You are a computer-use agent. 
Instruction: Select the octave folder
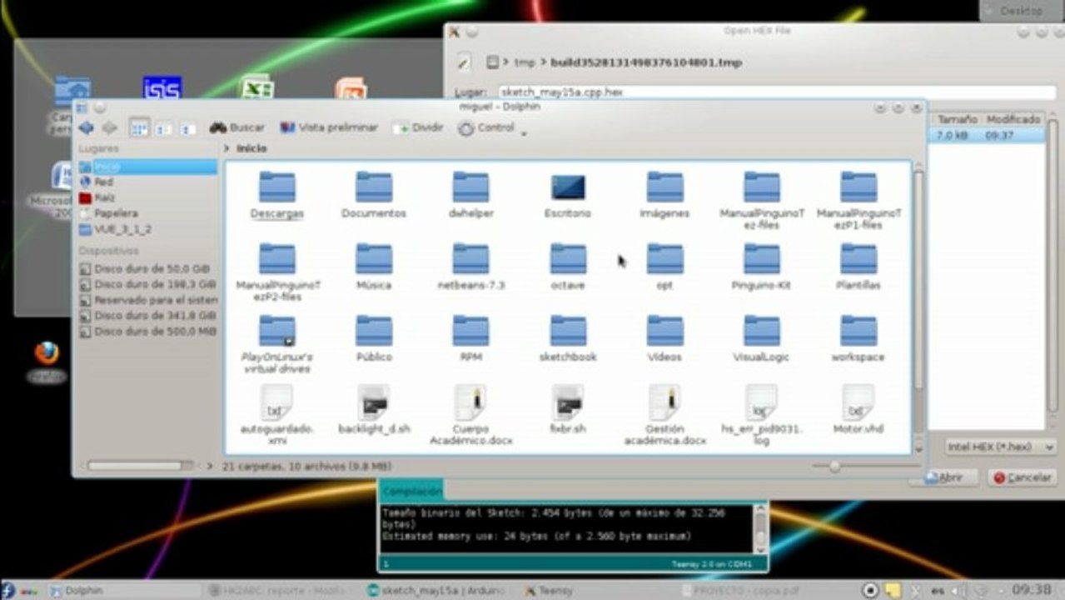tap(568, 267)
